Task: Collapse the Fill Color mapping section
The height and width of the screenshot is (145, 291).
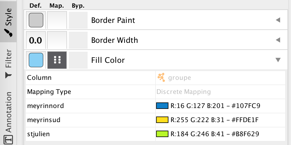Action: [278, 60]
